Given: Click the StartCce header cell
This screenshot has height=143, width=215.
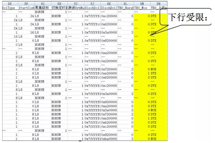Looking at the screenshot, I should (26, 8).
